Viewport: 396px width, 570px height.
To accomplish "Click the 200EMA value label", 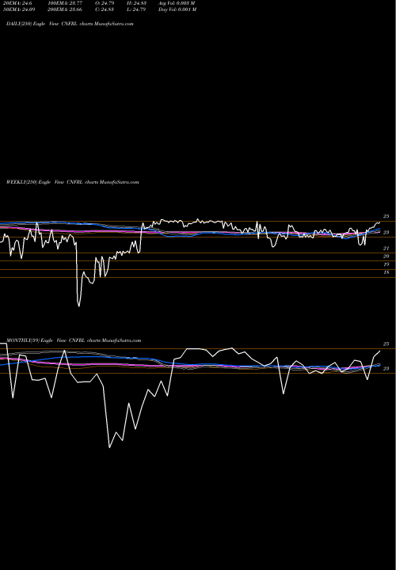I will click(x=64, y=9).
